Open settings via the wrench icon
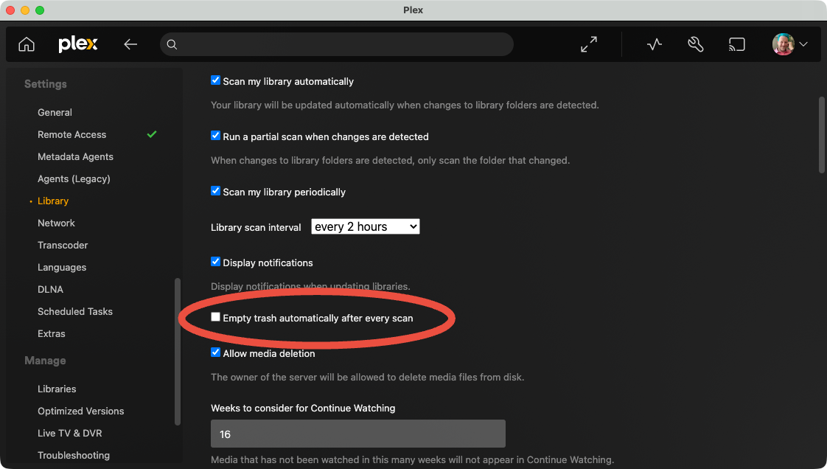Image resolution: width=827 pixels, height=469 pixels. pyautogui.click(x=696, y=44)
